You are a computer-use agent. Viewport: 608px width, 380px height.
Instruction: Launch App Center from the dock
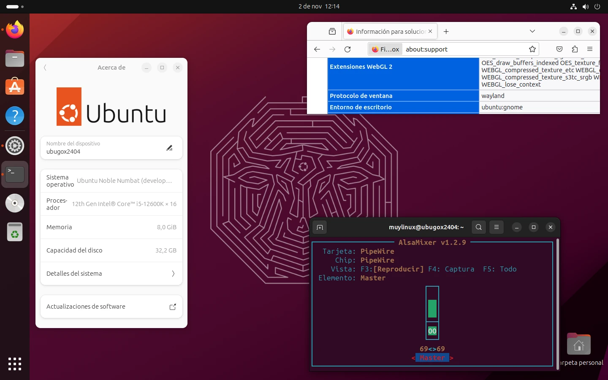pyautogui.click(x=15, y=87)
